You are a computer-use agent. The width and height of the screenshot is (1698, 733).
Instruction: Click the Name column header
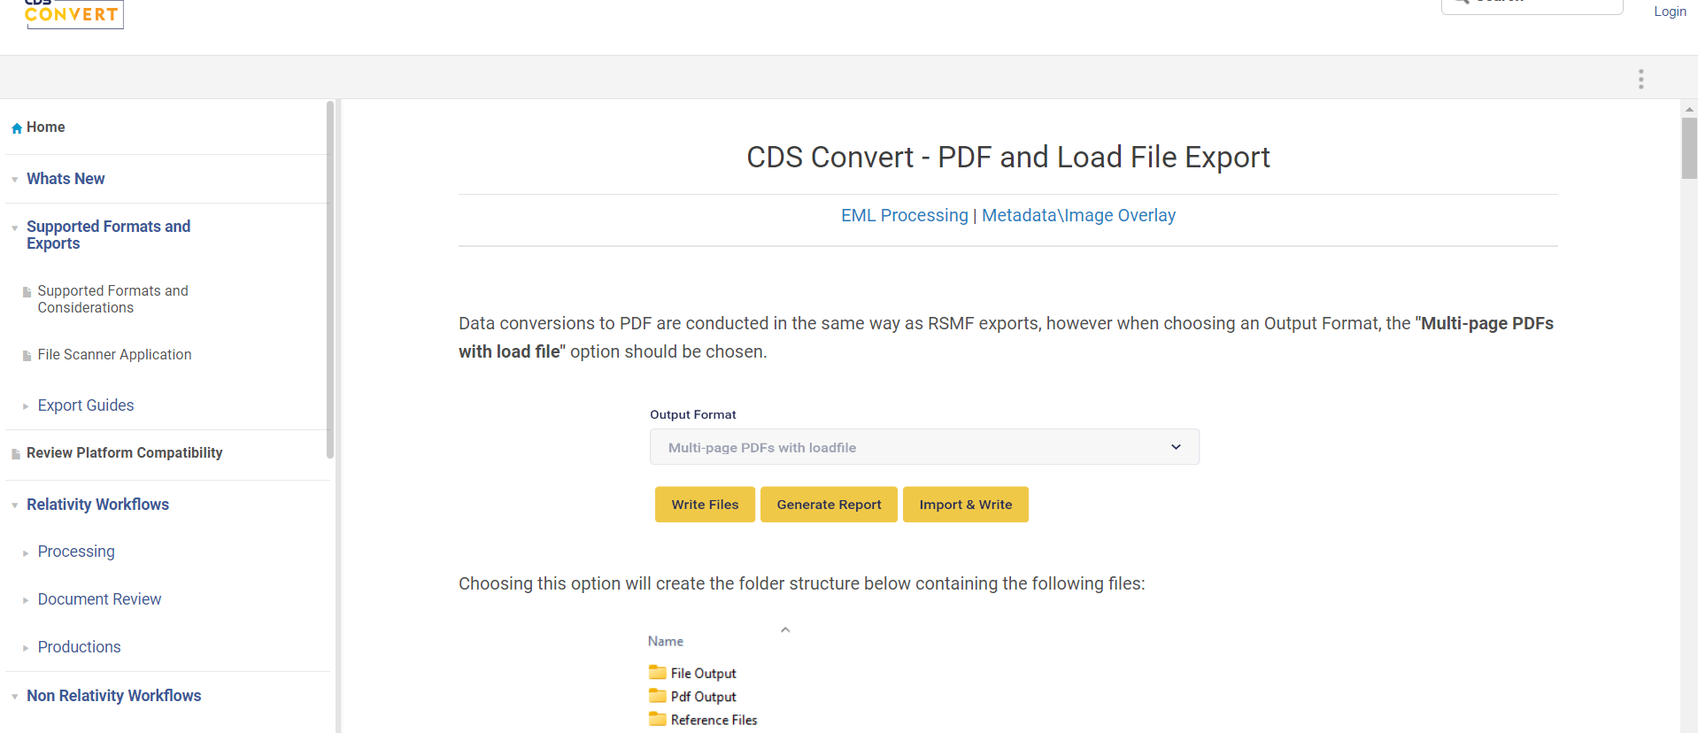click(665, 641)
